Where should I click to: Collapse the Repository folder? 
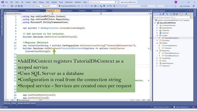click(x=157, y=51)
